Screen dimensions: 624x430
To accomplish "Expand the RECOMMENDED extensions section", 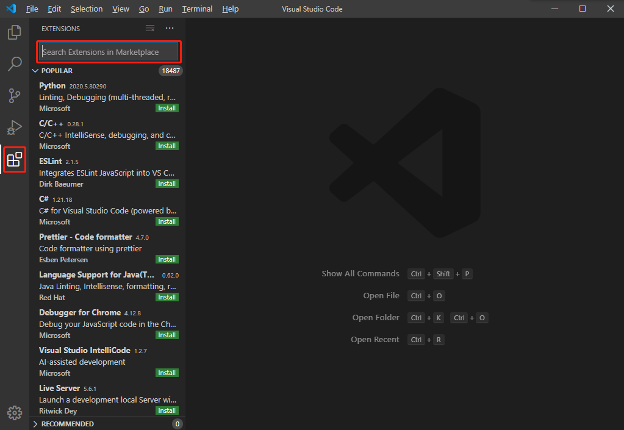I will [35, 424].
